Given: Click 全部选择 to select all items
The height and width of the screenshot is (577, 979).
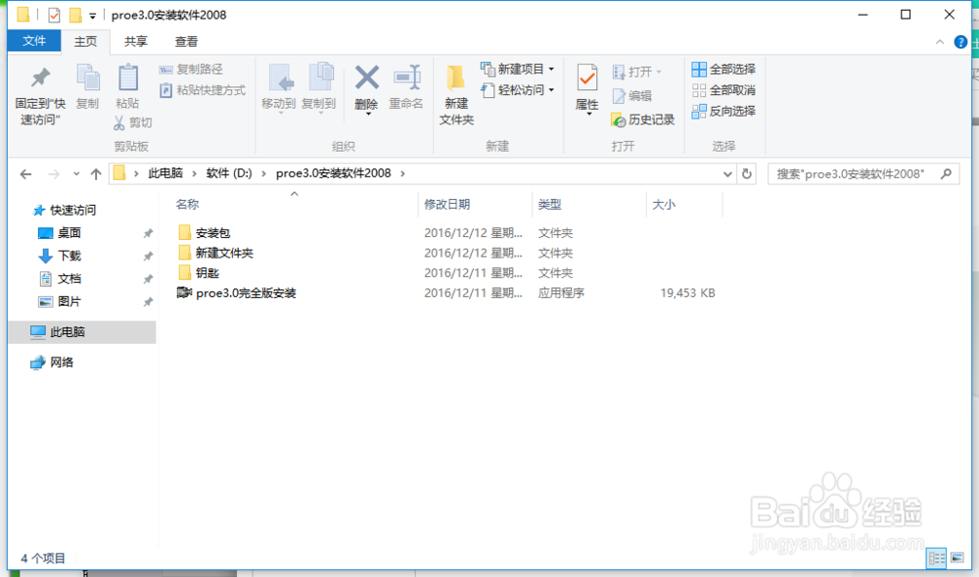Looking at the screenshot, I should tap(723, 69).
